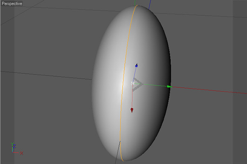Click the red world X-axis line at right
Viewport: 247px width, 164px height.
coord(210,90)
